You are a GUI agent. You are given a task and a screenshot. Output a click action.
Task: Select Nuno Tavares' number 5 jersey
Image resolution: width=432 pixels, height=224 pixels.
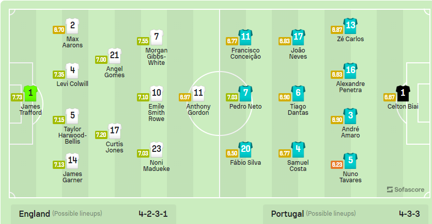350,161
